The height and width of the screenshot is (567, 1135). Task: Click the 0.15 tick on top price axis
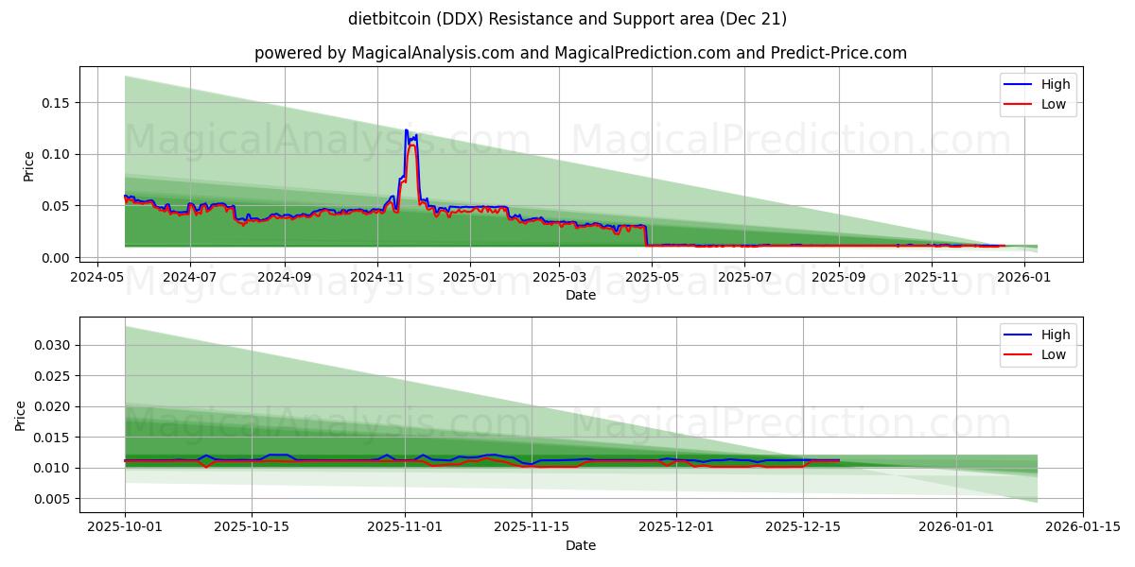54,105
